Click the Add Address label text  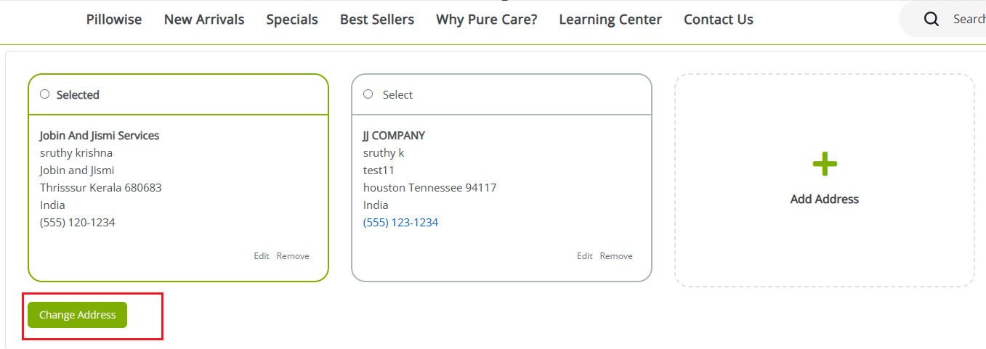tap(824, 199)
